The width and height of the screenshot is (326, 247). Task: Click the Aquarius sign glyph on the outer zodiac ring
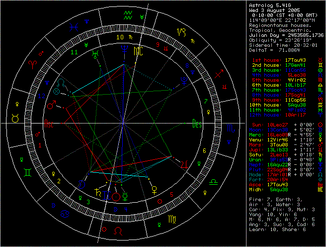point(129,10)
